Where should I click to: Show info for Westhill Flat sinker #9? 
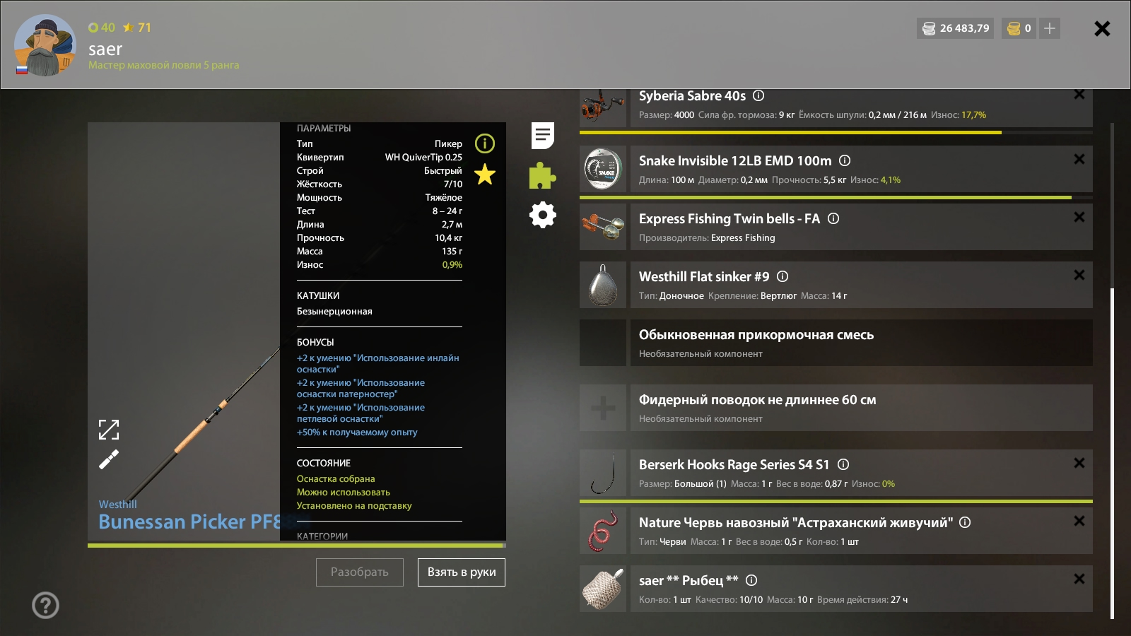[783, 276]
